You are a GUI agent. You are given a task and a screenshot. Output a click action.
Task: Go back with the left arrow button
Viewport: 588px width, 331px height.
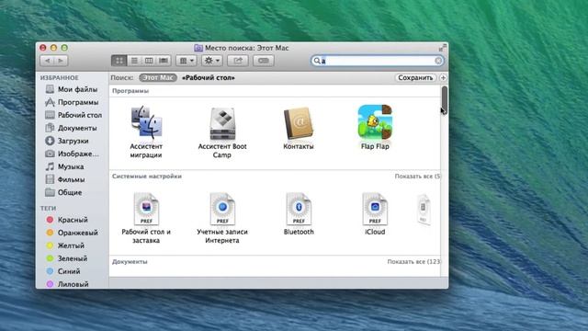47,61
